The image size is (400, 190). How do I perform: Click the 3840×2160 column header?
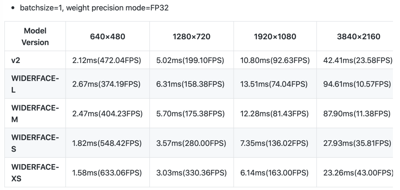[x=357, y=36]
